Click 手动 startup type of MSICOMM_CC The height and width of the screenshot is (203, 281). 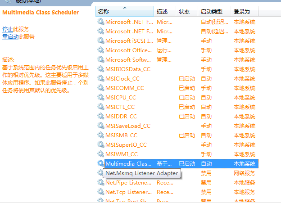[x=206, y=88]
